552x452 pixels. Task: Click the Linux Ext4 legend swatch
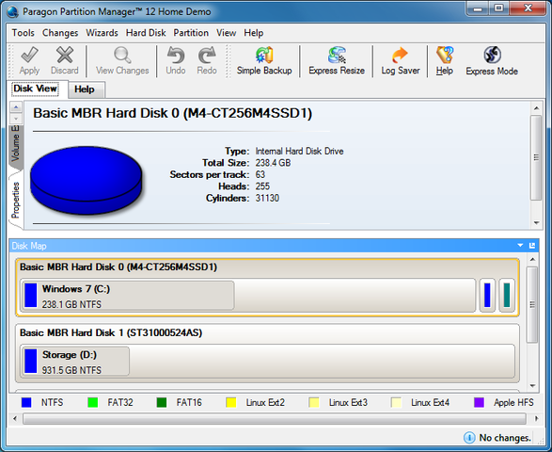click(396, 402)
